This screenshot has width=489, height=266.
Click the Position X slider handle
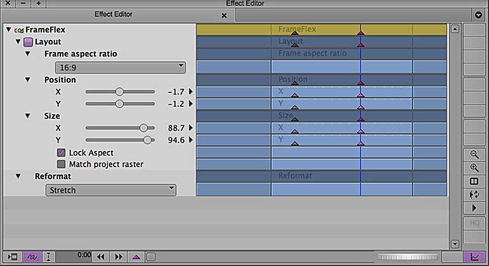point(119,91)
